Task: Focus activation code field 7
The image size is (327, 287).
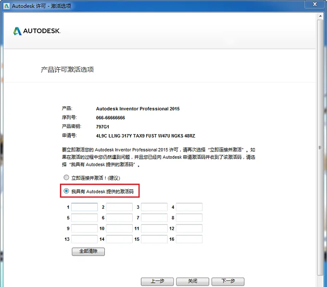Action: (154, 218)
